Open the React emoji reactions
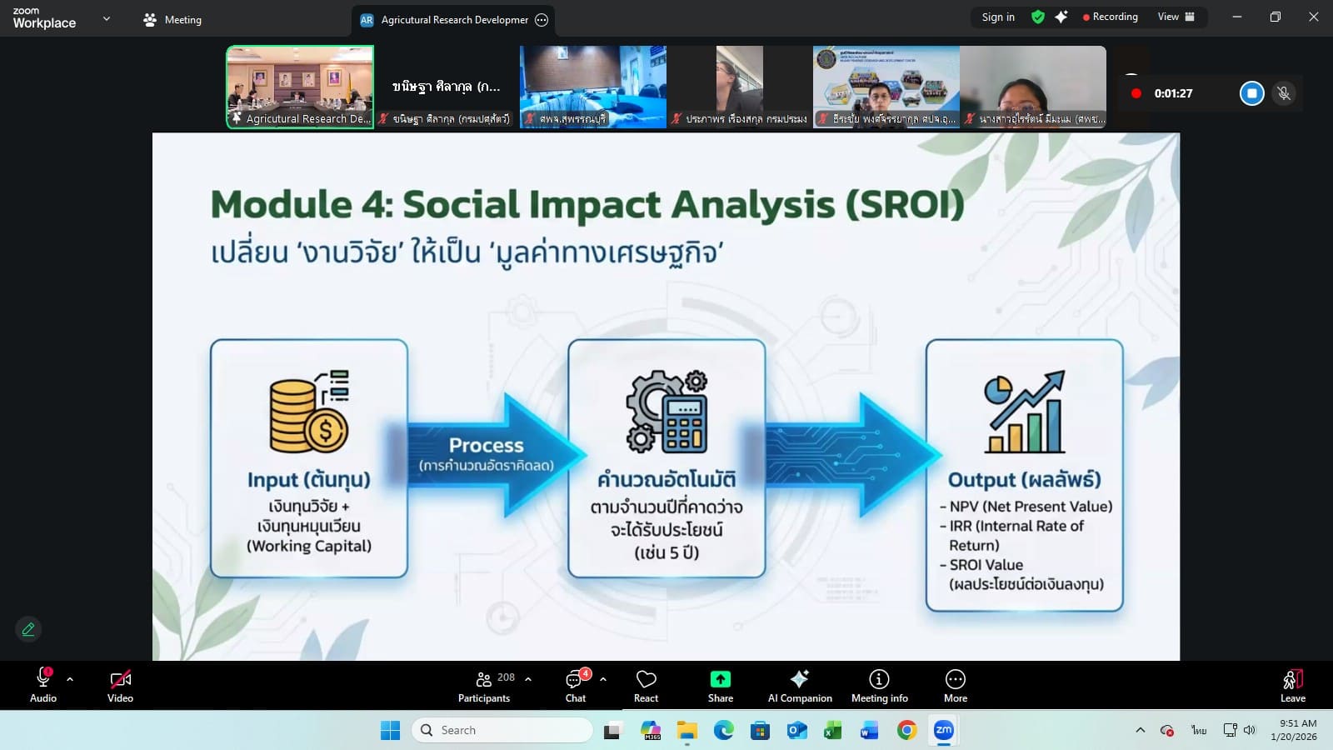 (646, 686)
